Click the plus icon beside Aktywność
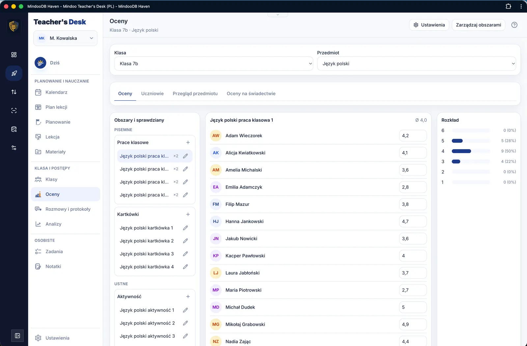Image resolution: width=527 pixels, height=346 pixels. [188, 297]
